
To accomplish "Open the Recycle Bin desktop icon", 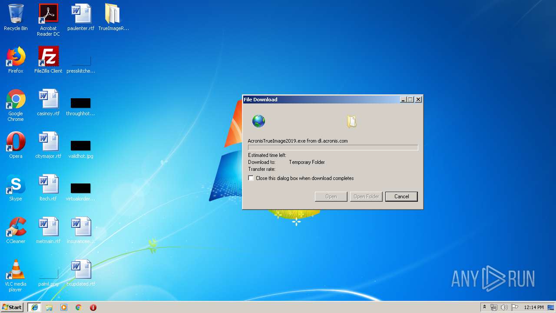I will pos(16,17).
